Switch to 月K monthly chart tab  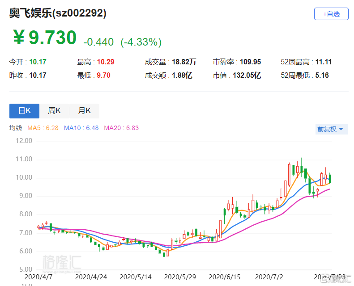(84, 111)
